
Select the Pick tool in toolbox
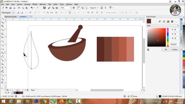(2, 18)
